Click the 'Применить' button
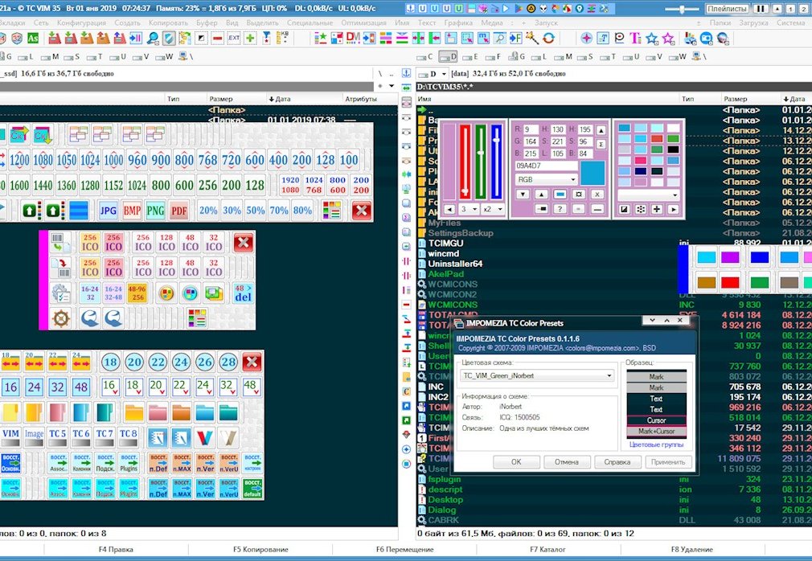The width and height of the screenshot is (812, 561). (x=668, y=461)
